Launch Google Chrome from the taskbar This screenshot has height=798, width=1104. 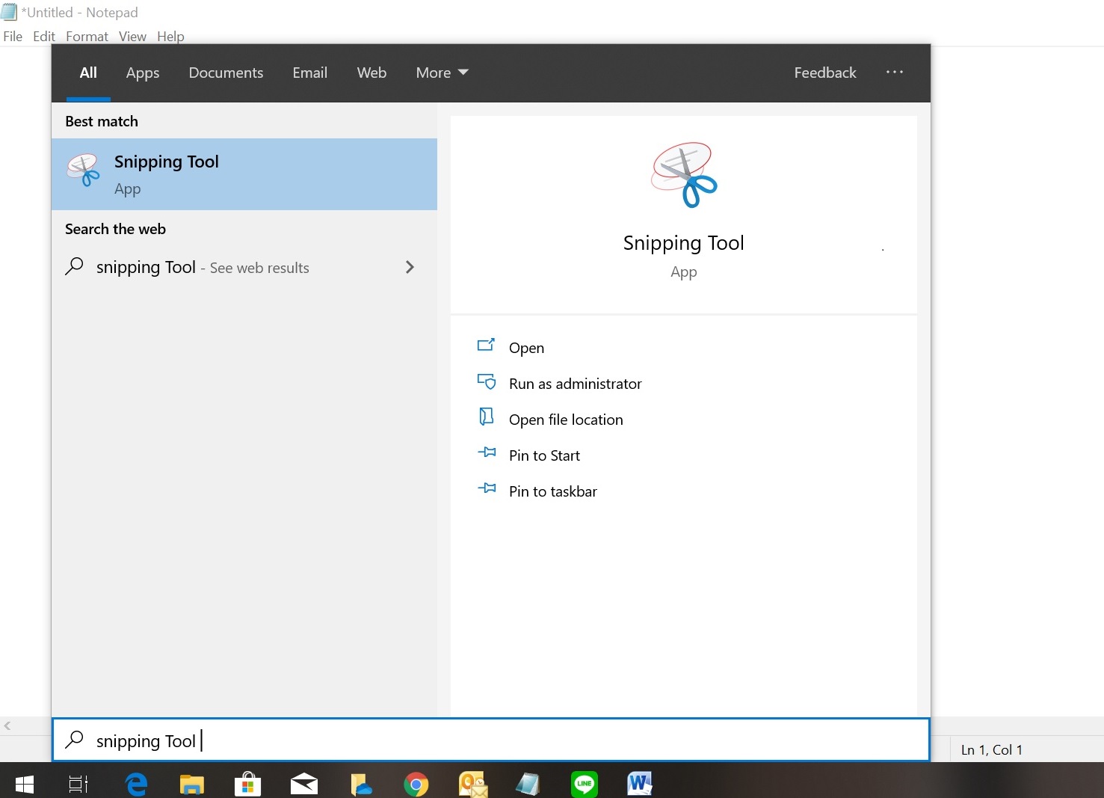pos(416,784)
